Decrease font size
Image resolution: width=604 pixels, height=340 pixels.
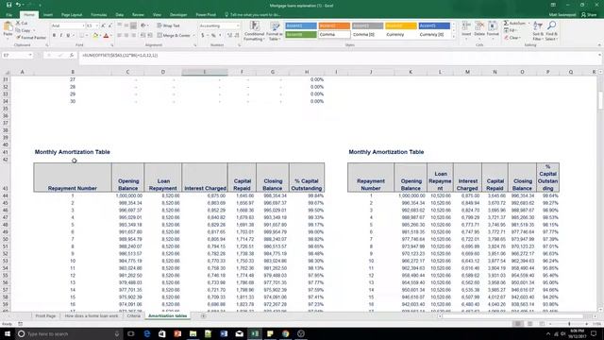(x=109, y=25)
